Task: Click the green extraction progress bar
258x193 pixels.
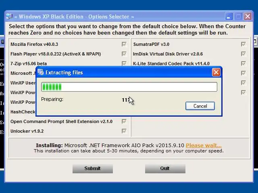Action: pos(129,87)
